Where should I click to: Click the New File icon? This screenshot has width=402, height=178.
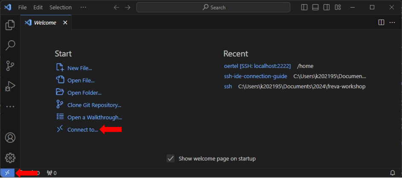[x=60, y=68]
